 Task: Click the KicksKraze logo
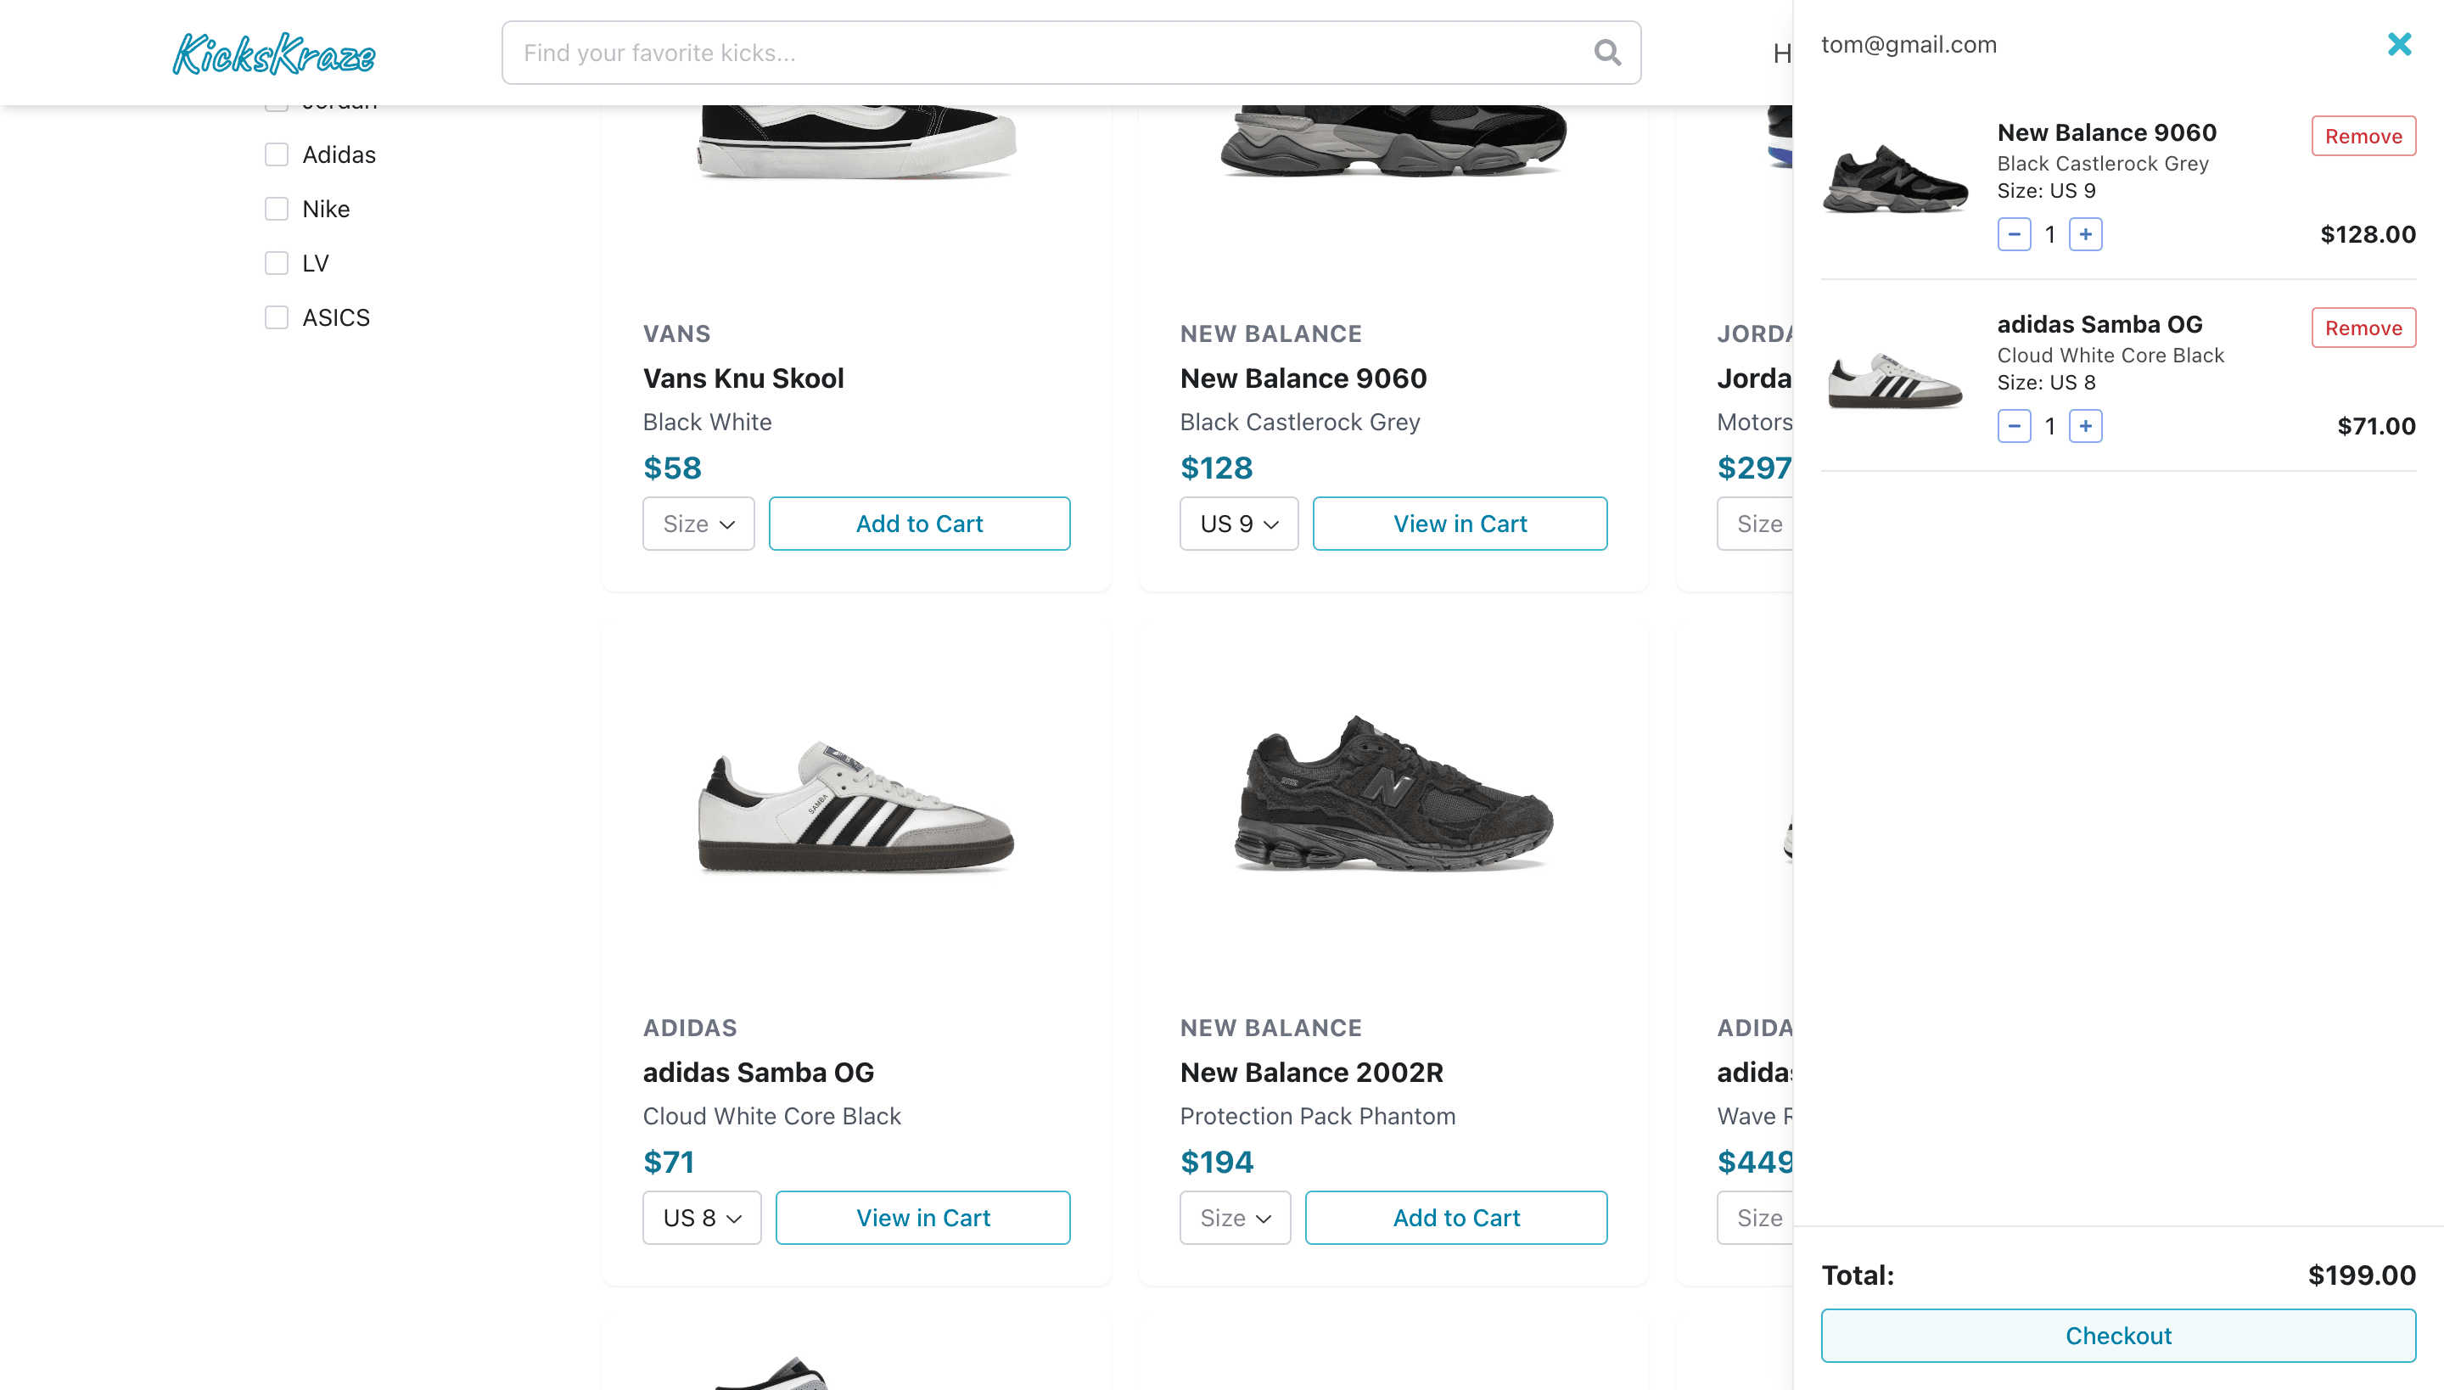(274, 53)
